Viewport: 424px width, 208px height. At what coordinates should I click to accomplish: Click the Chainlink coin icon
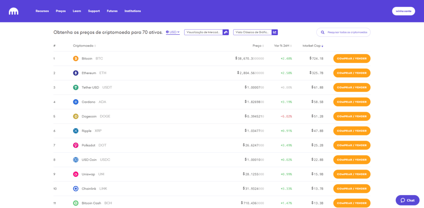pyautogui.click(x=76, y=189)
